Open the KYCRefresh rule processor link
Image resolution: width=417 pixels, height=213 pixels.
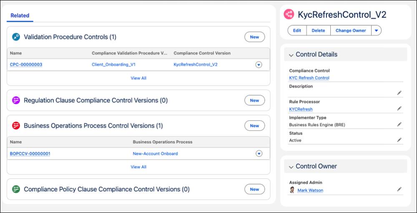301,109
